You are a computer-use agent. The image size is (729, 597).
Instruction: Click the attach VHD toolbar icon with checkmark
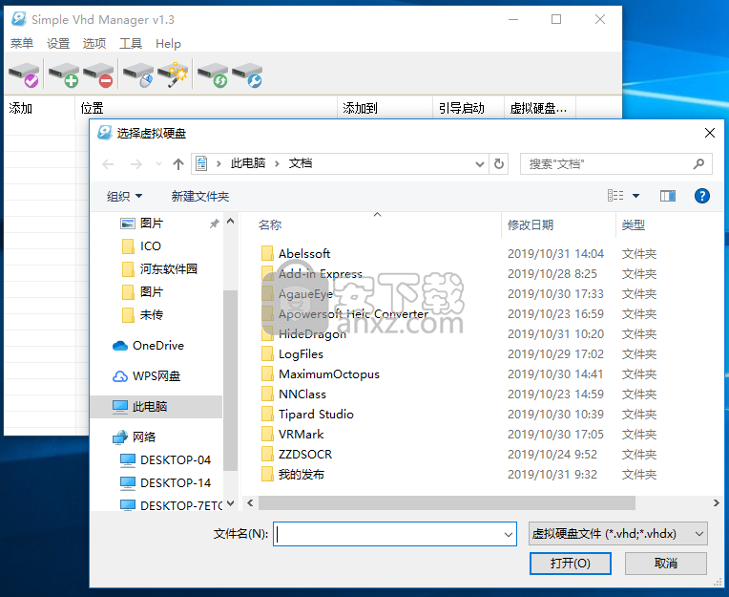tap(24, 75)
